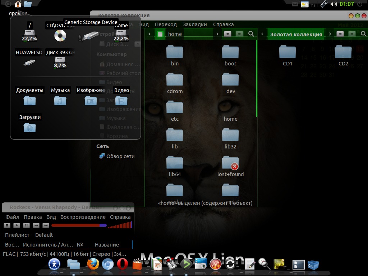Viewport: 368px width, 276px height.
Task: Open the software center shopping bag in dock
Action: pos(137,264)
